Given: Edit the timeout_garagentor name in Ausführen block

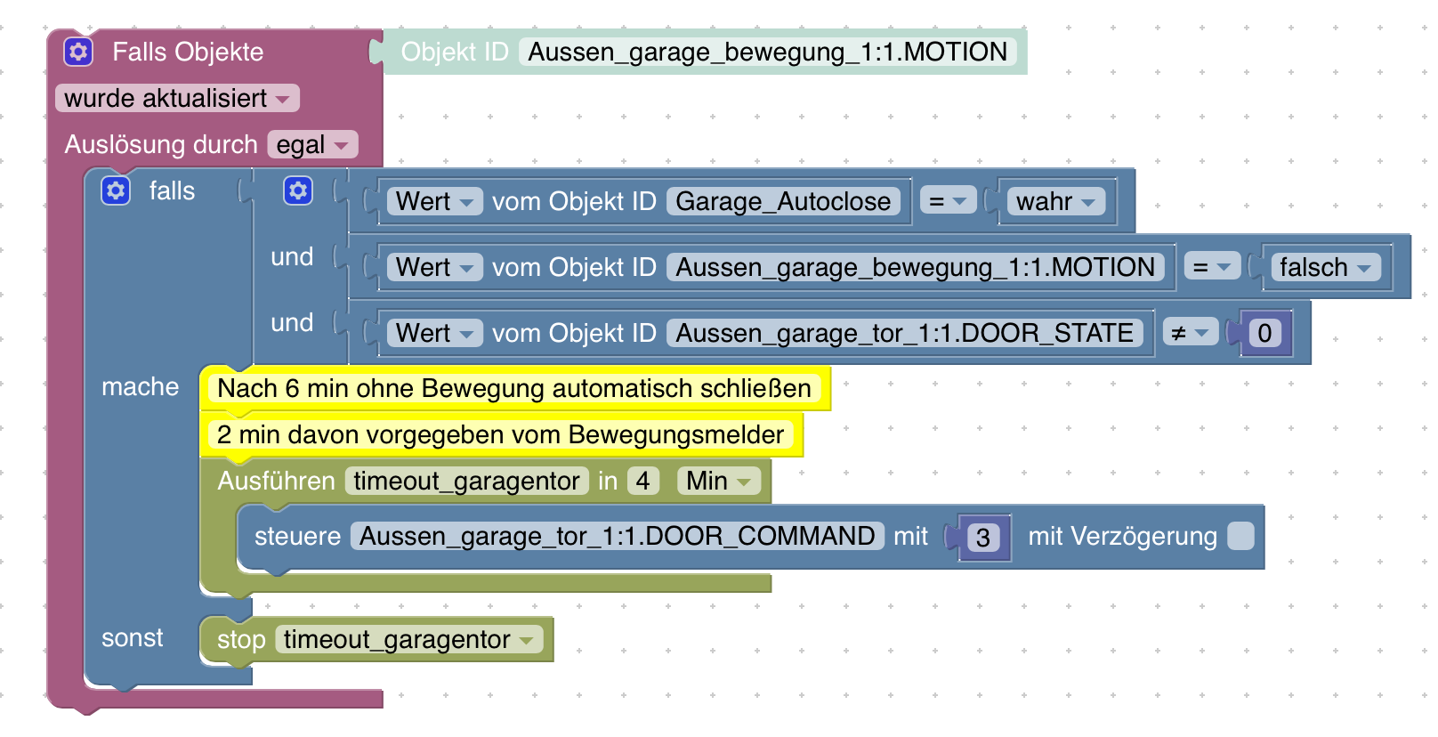Looking at the screenshot, I should tap(466, 481).
